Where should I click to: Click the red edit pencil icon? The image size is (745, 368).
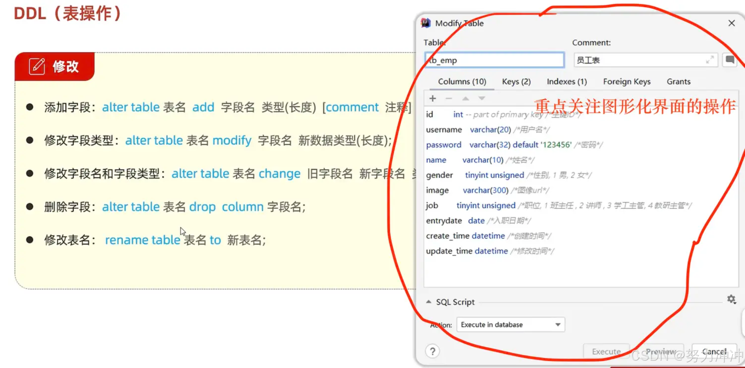37,66
